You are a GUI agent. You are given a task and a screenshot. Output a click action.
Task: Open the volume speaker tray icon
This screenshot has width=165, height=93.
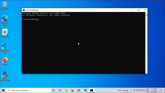(x=144, y=90)
